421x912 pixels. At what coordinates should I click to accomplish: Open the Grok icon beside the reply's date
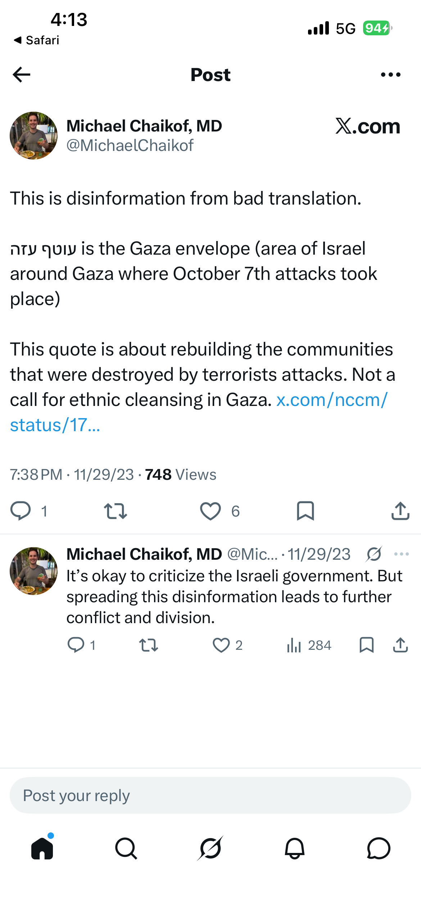click(374, 554)
